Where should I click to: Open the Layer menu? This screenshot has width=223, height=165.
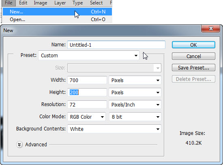pos(60,3)
